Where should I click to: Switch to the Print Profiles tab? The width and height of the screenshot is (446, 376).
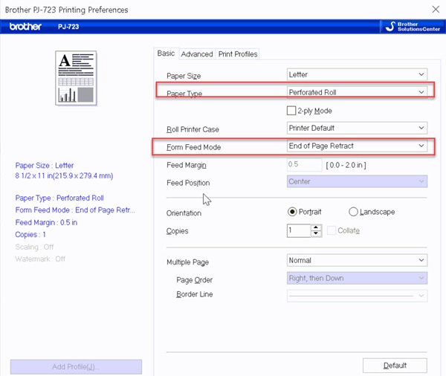pos(238,54)
